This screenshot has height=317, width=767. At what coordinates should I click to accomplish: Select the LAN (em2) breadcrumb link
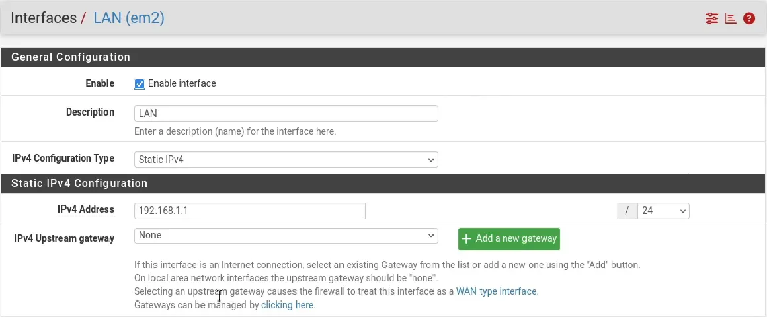click(x=129, y=18)
